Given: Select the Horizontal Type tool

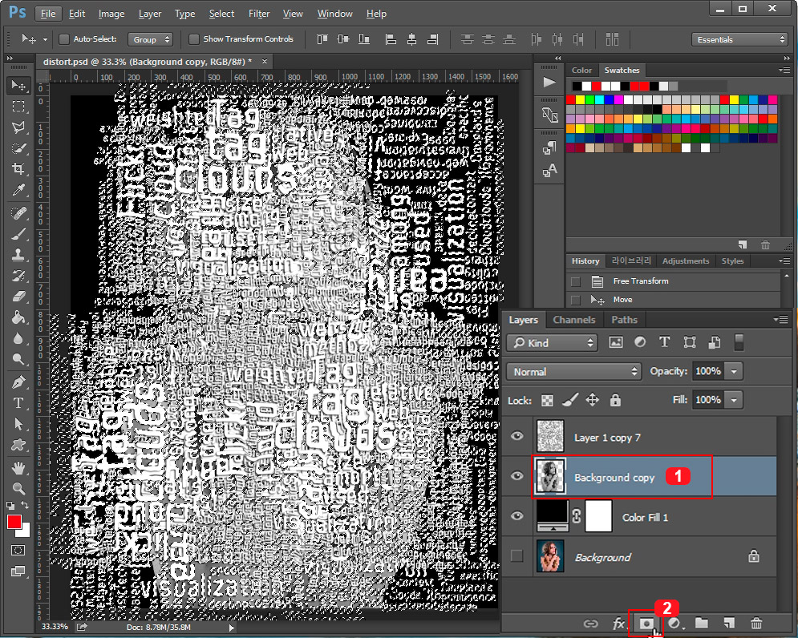Looking at the screenshot, I should pos(18,403).
